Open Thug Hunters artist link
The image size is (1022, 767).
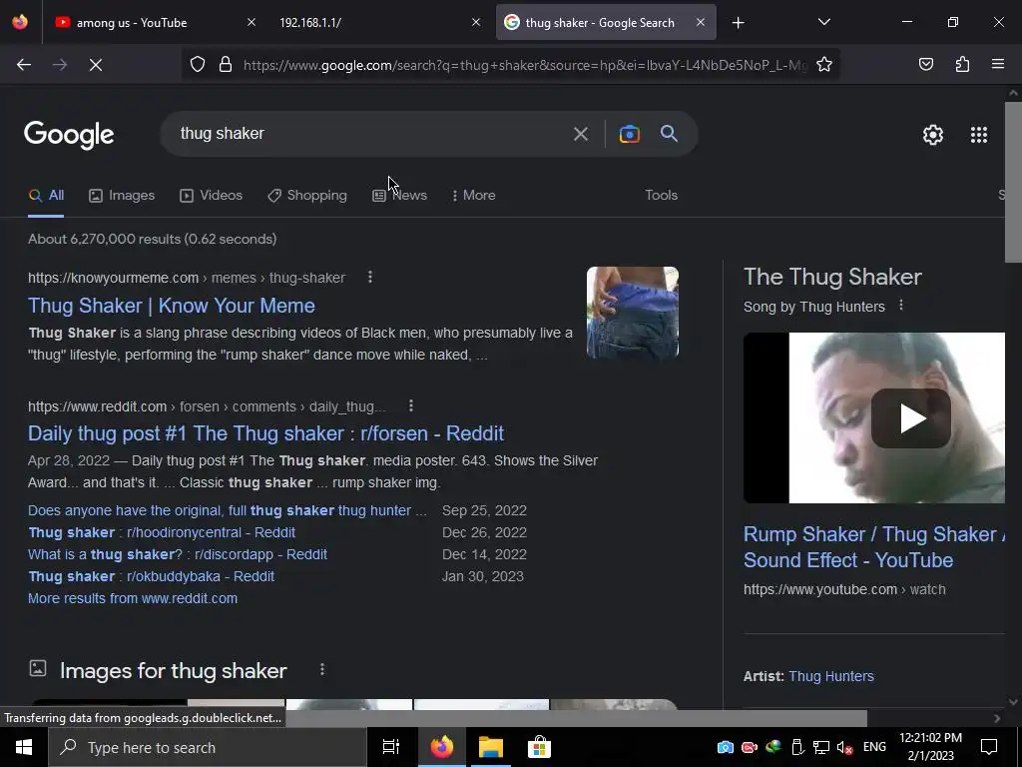pos(831,676)
